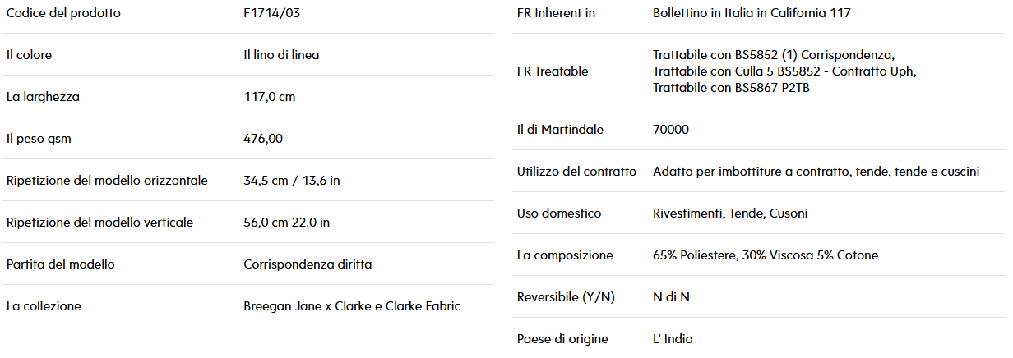Click the Utilizzo del contratto label
This screenshot has width=1013, height=358.
576,172
